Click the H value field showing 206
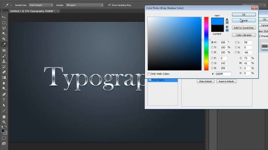The height and width of the screenshot is (150, 268). (x=223, y=42)
